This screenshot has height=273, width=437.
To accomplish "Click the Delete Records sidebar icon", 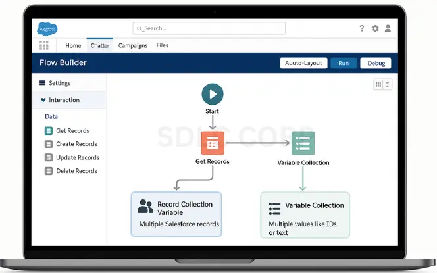I will tap(49, 171).
